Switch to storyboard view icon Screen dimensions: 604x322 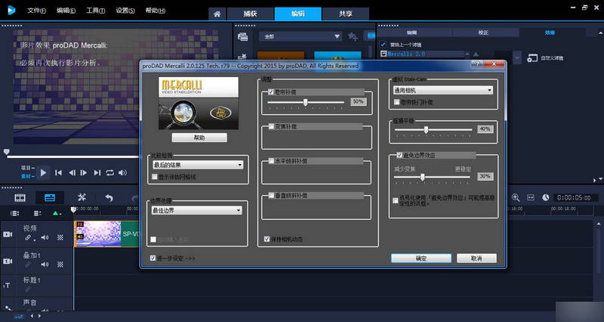[20, 198]
